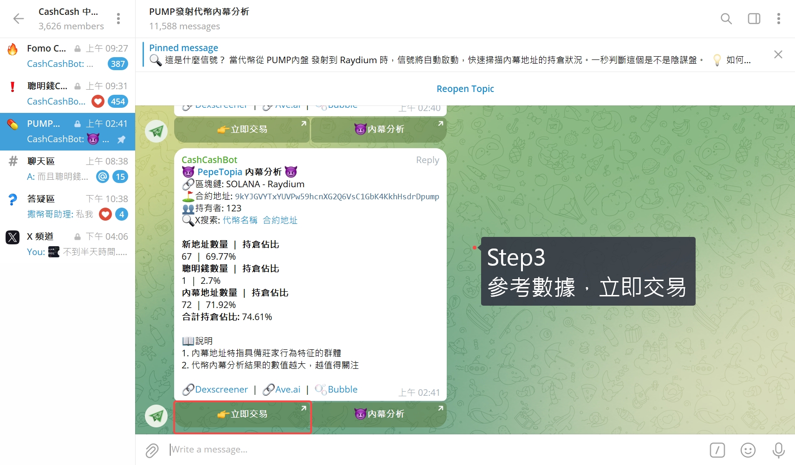Attach a file with the paperclip icon
This screenshot has height=465, width=795.
click(152, 450)
